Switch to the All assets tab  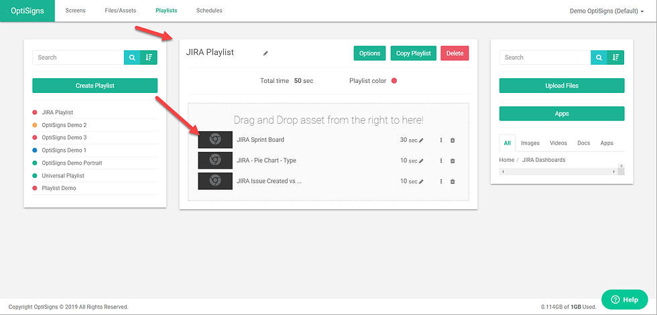507,143
